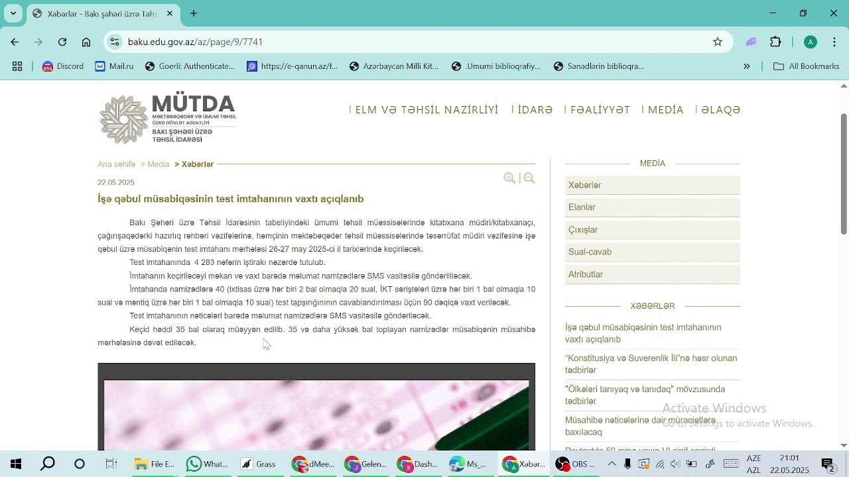Viewport: 849px width, 477px height.
Task: Click the browser back arrow
Action: 15,42
